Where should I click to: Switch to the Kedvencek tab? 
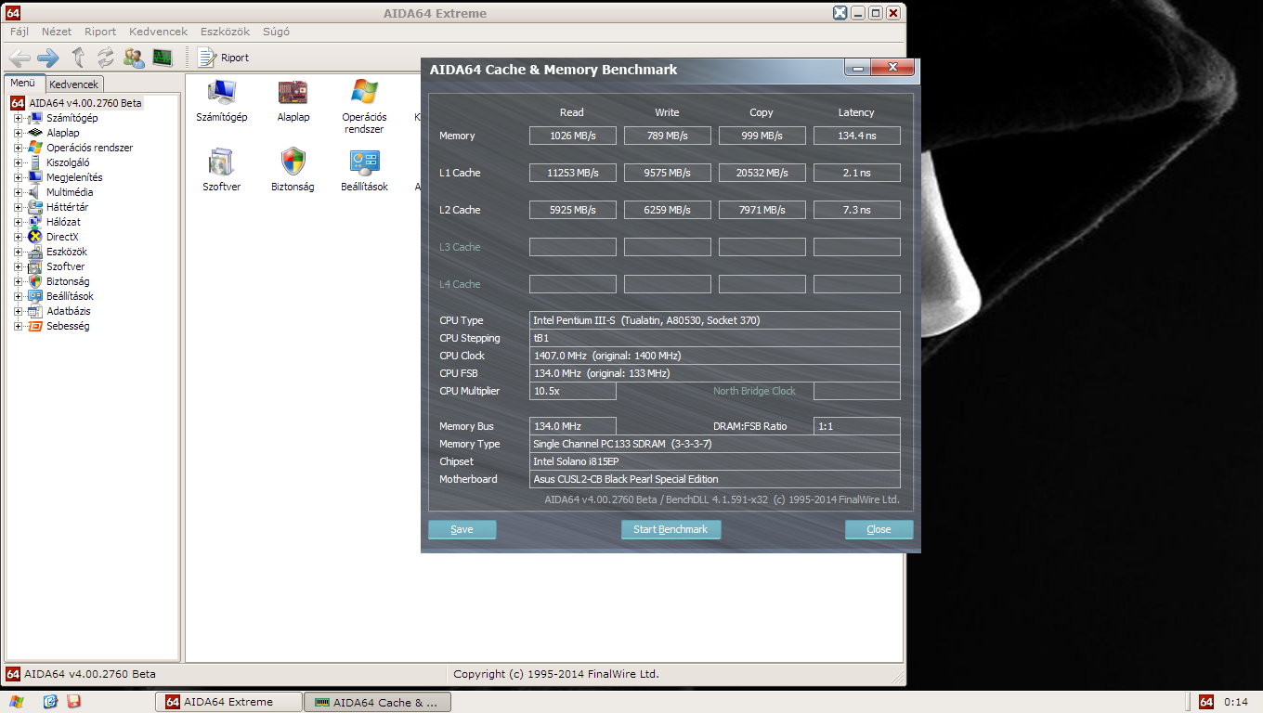(73, 84)
